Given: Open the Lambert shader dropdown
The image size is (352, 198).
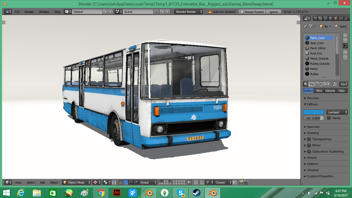Looking at the screenshot, I should (337, 112).
